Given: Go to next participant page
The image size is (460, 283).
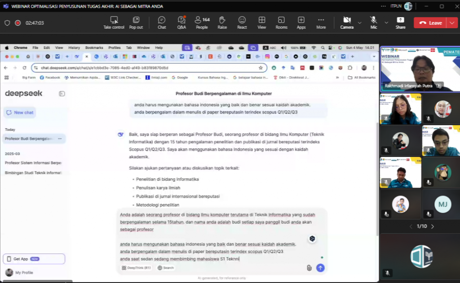Looking at the screenshot, I should 433,226.
